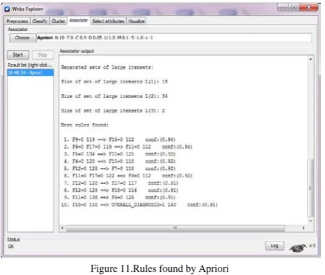Click rule 1 F9=0 ==> F15=0
This screenshot has width=325, height=275.
coord(120,139)
